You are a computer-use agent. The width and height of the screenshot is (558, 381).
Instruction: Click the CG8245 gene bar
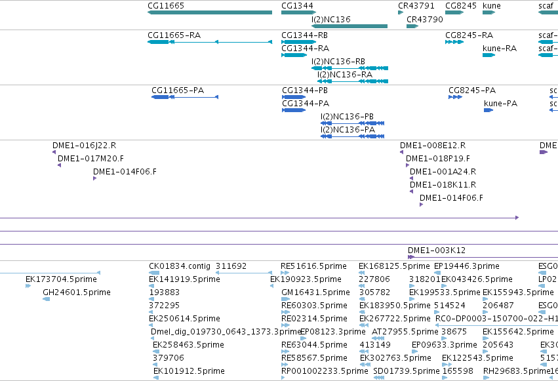click(454, 12)
